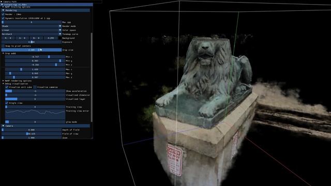Collapse the instant-ngp window title arrow
The image size is (331, 186).
pyautogui.click(x=2, y=5)
